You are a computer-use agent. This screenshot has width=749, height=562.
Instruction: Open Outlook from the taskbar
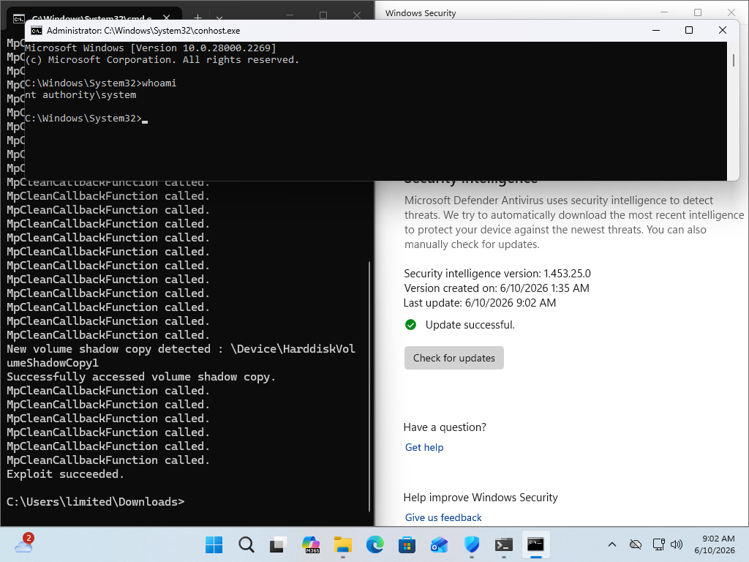pos(439,544)
